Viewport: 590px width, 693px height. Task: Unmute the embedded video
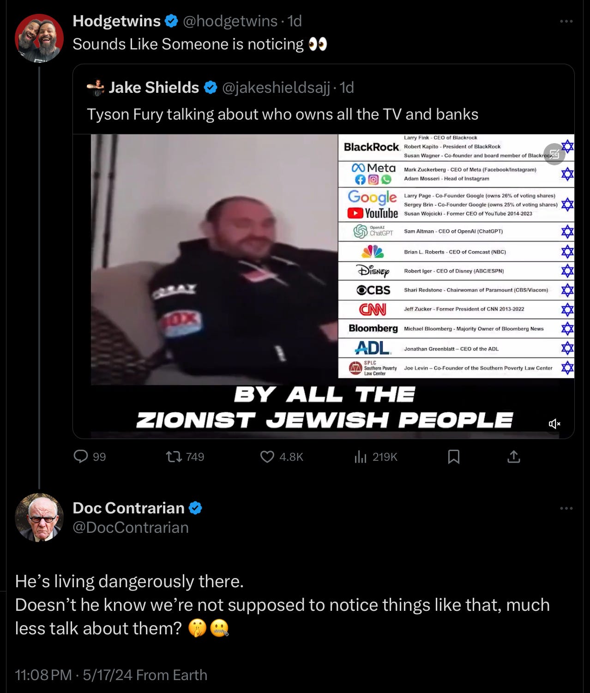pos(554,423)
